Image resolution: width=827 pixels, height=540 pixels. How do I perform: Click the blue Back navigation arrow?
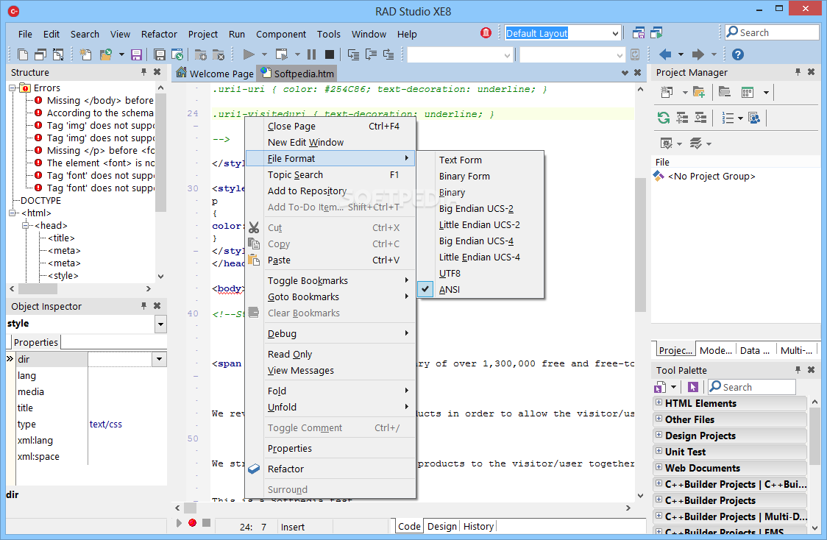666,54
